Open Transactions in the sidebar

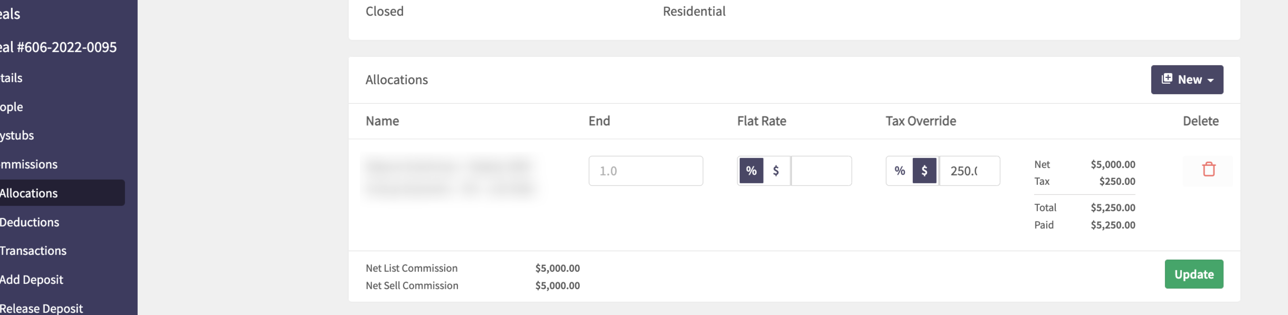pyautogui.click(x=33, y=251)
